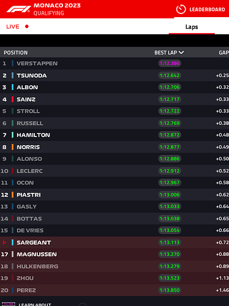Click red arrow marker beside Sargeant
This screenshot has height=306, width=229.
tap(4, 242)
